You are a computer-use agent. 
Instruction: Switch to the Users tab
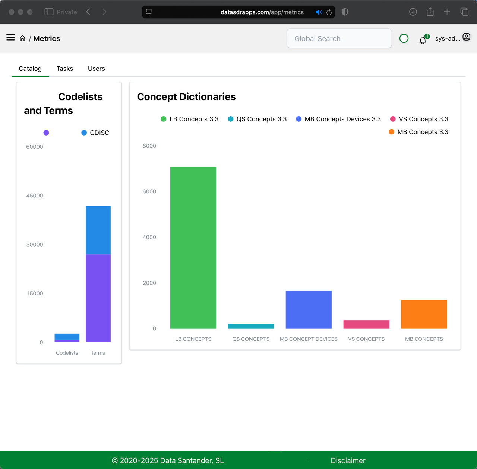point(96,69)
